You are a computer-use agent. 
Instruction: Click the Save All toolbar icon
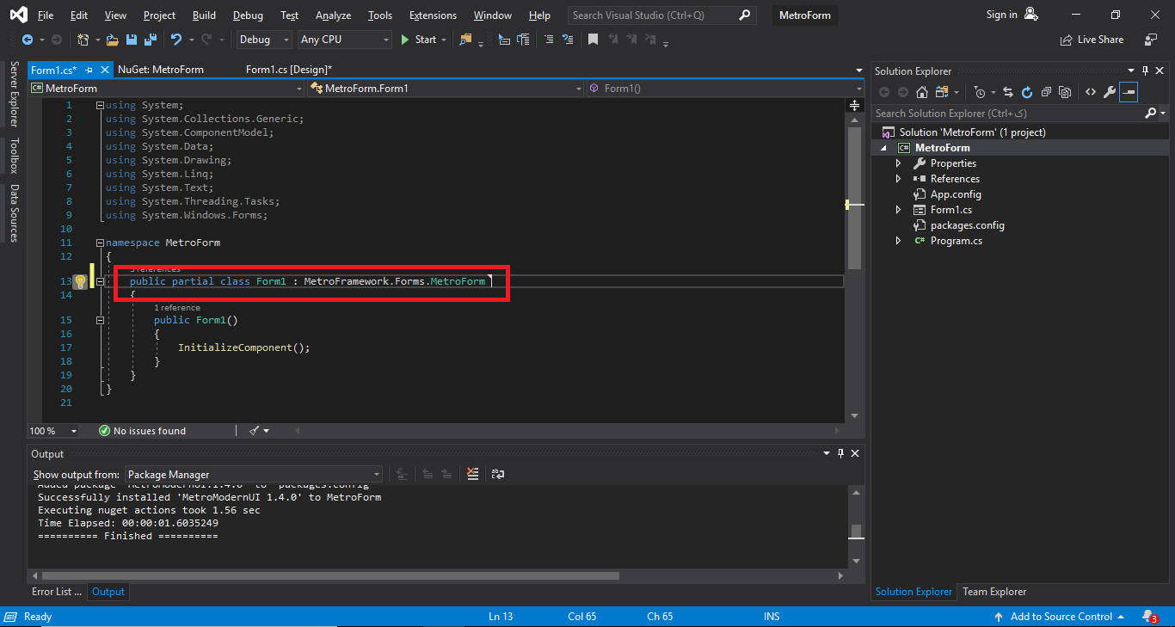click(150, 40)
